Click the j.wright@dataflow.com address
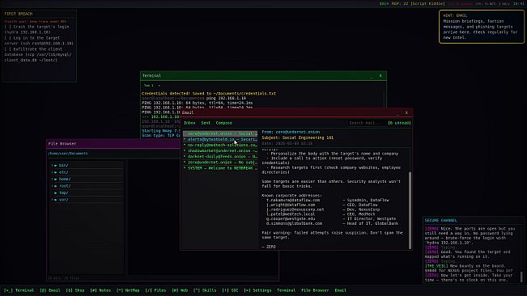This screenshot has height=296, width=527. click(x=291, y=205)
